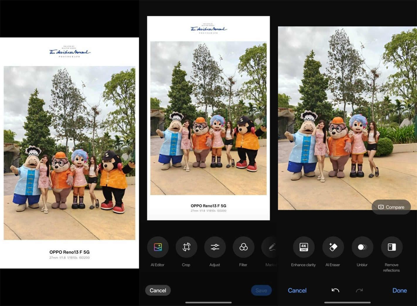Viewport: 417px width, 306px height.
Task: Select the Crop tool icon
Action: (186, 247)
